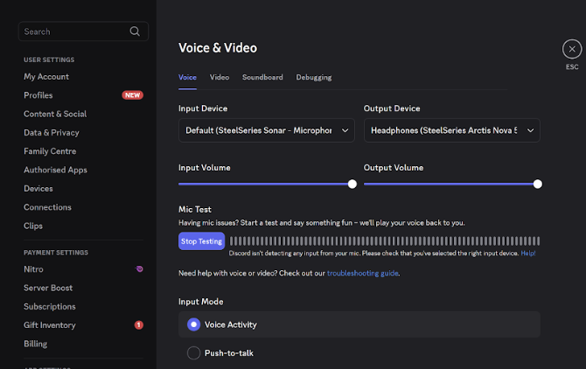Click the Input Device chevron arrow
This screenshot has width=586, height=369.
(345, 130)
